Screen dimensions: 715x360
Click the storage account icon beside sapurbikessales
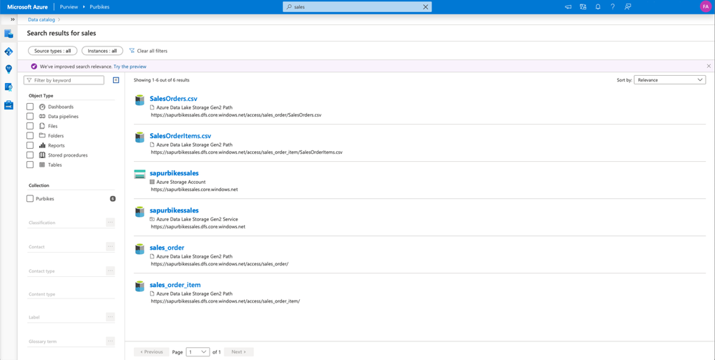pyautogui.click(x=140, y=175)
